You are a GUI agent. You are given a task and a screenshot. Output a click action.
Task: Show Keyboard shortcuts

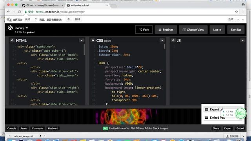pos(53,128)
